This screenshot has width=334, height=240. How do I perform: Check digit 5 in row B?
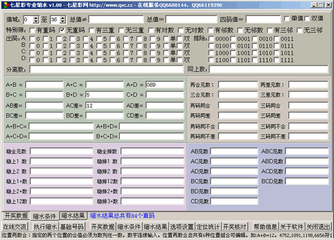tap(99, 46)
